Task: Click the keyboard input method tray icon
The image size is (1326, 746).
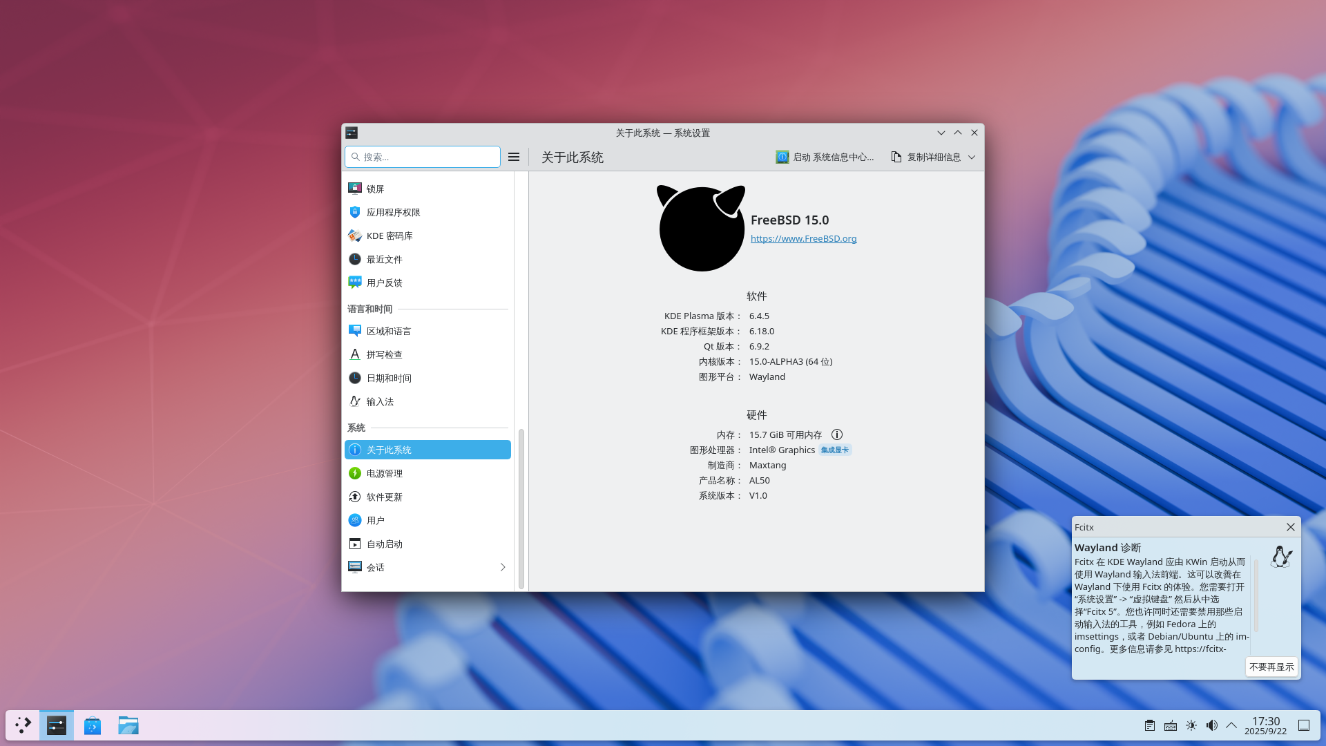Action: [x=1171, y=725]
